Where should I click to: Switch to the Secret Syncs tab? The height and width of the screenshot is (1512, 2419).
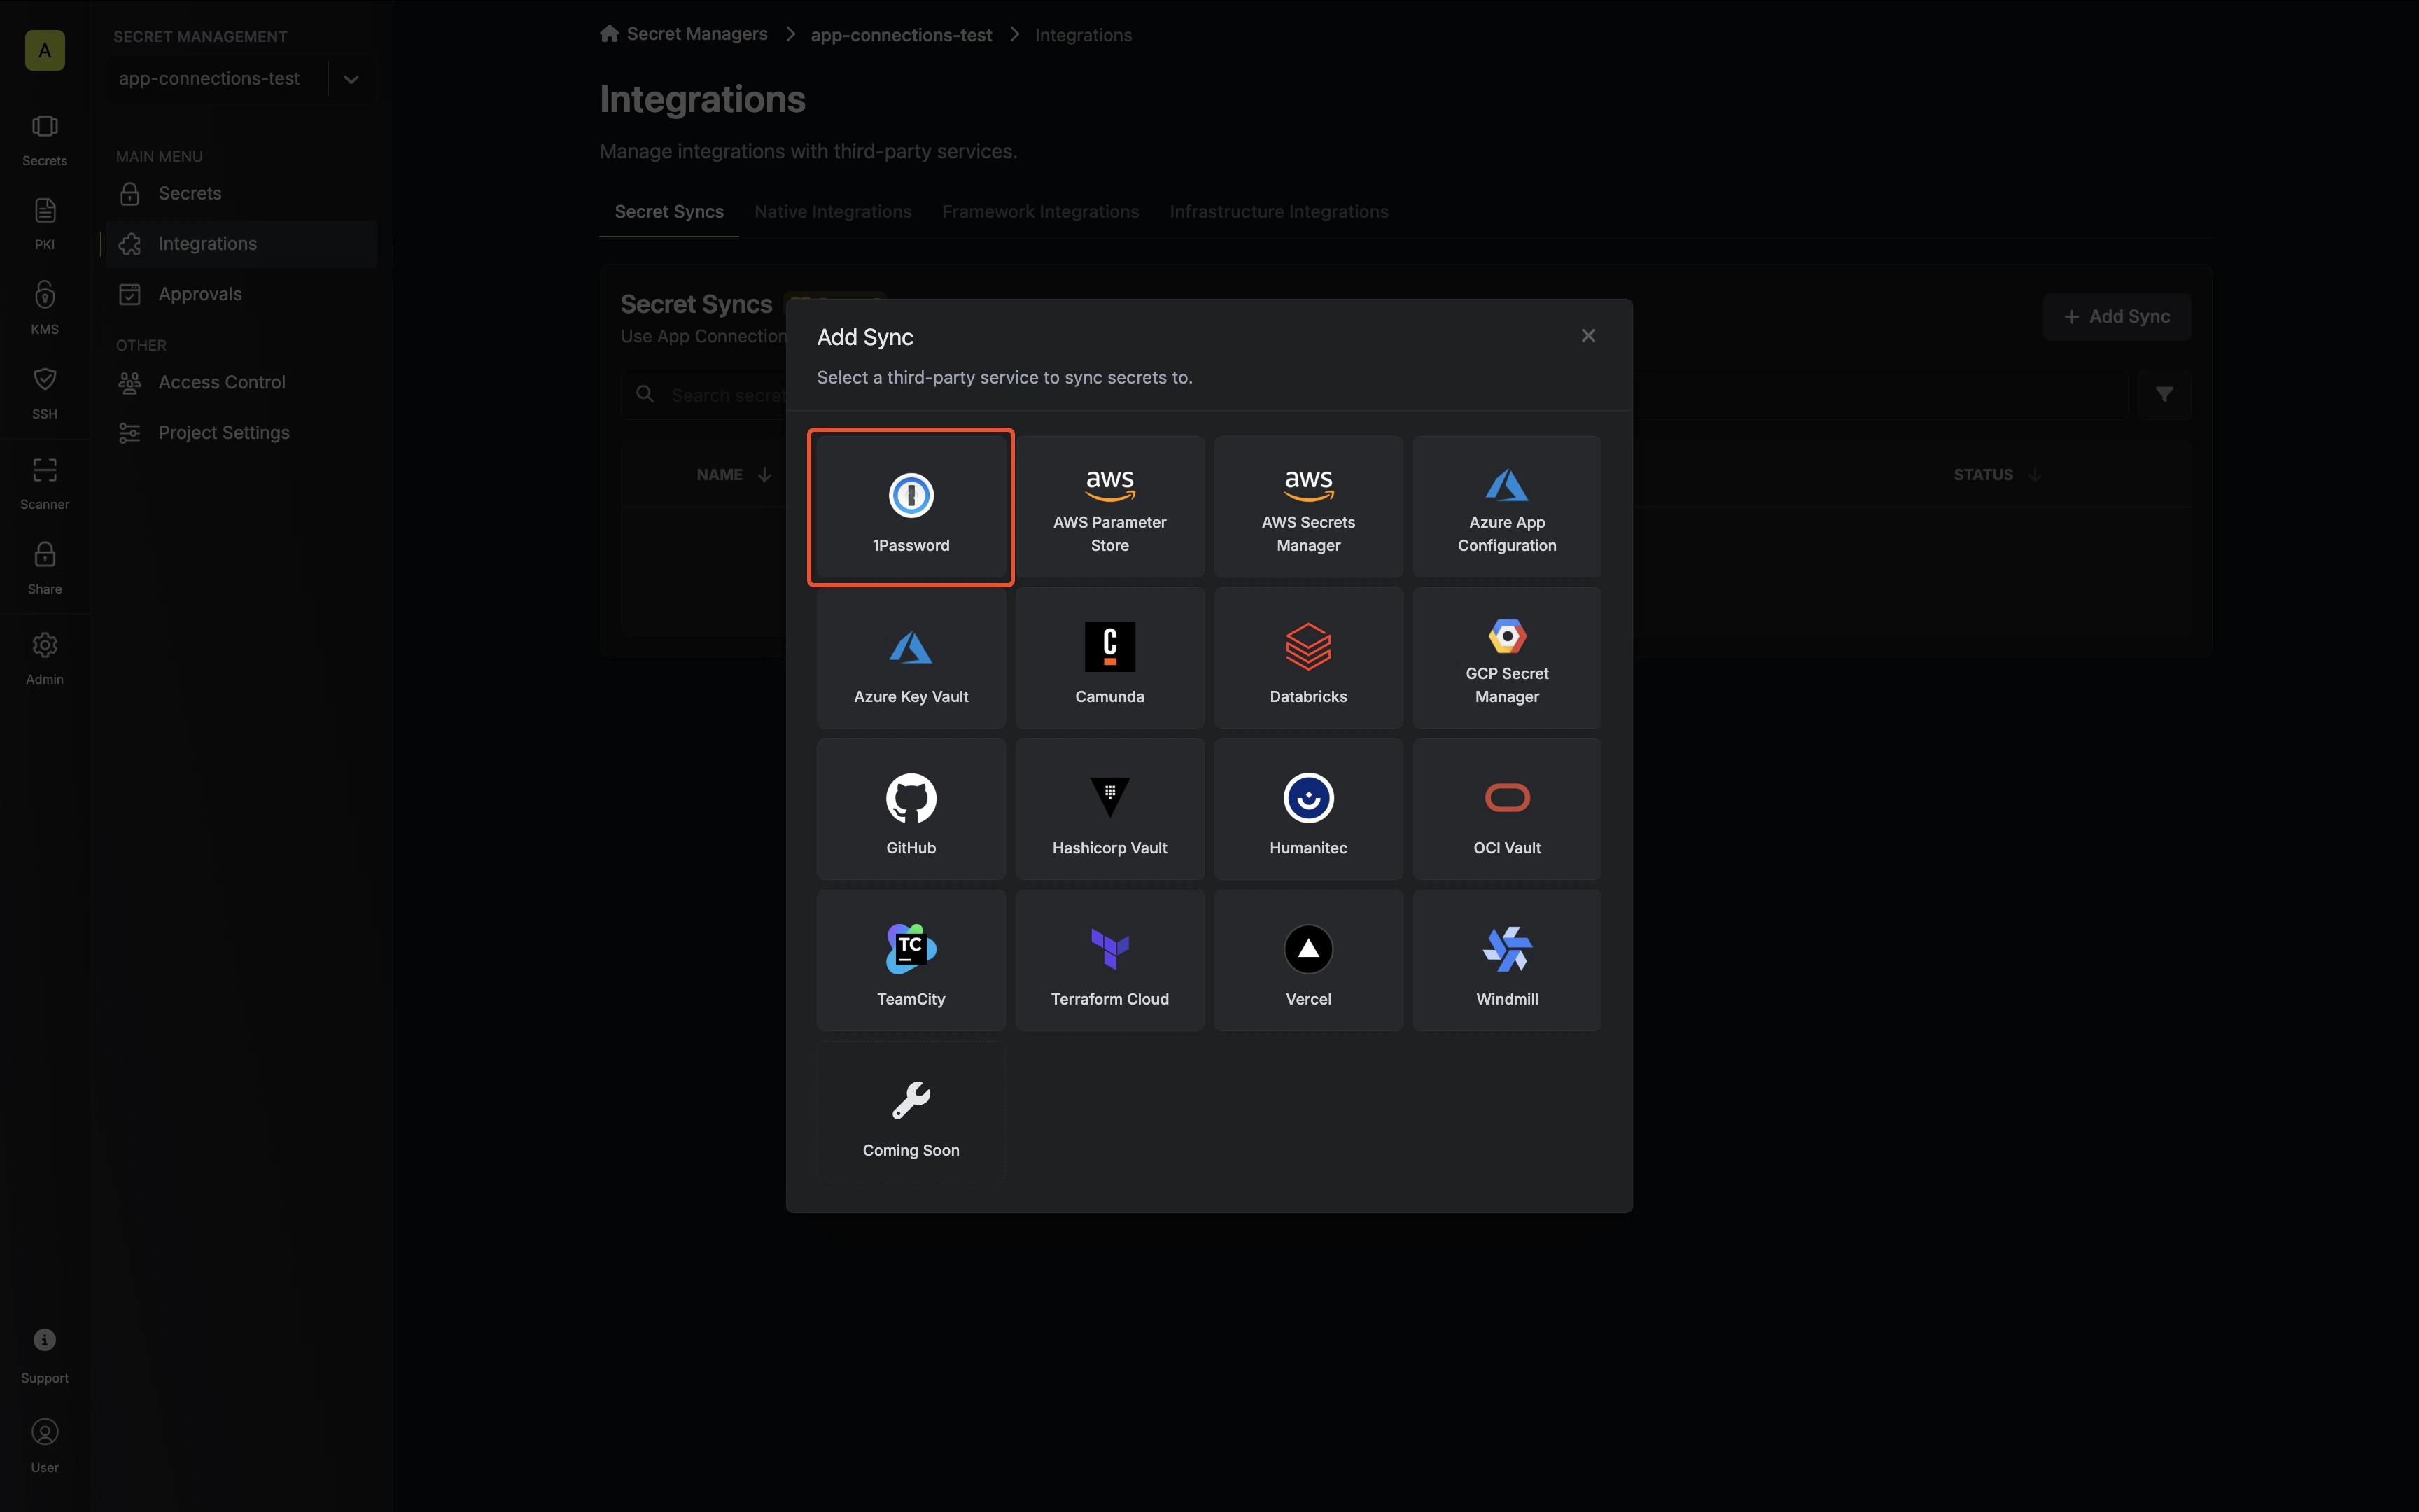click(x=668, y=212)
